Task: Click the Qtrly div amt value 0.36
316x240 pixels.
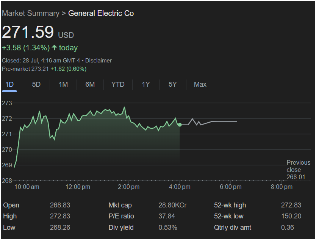Action: (x=287, y=228)
